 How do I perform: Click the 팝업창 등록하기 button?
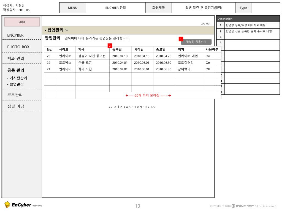click(x=196, y=42)
